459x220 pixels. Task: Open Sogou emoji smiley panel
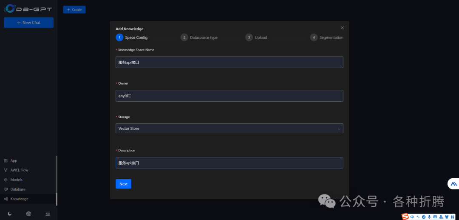coord(424,217)
